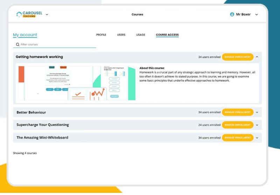The height and width of the screenshot is (195, 280).
Task: Collapse the Getting homework working course
Action: pyautogui.click(x=257, y=57)
